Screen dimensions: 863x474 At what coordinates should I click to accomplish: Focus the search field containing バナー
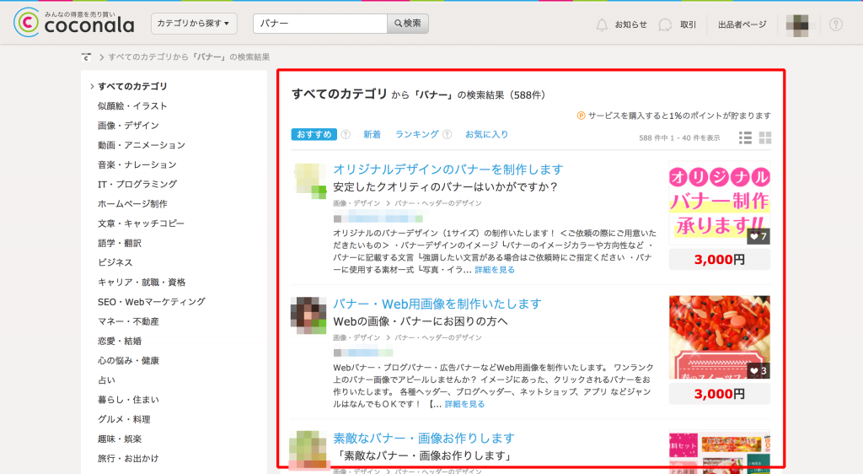320,24
